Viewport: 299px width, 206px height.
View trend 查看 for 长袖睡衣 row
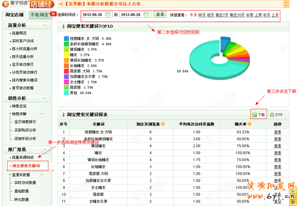pos(277,167)
